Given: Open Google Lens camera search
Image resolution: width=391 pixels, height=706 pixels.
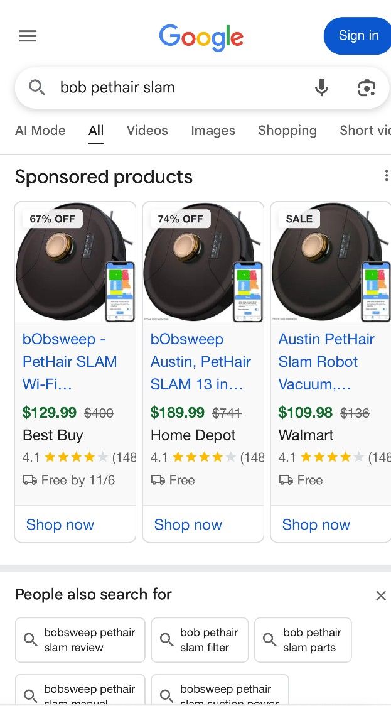Looking at the screenshot, I should pos(367,88).
